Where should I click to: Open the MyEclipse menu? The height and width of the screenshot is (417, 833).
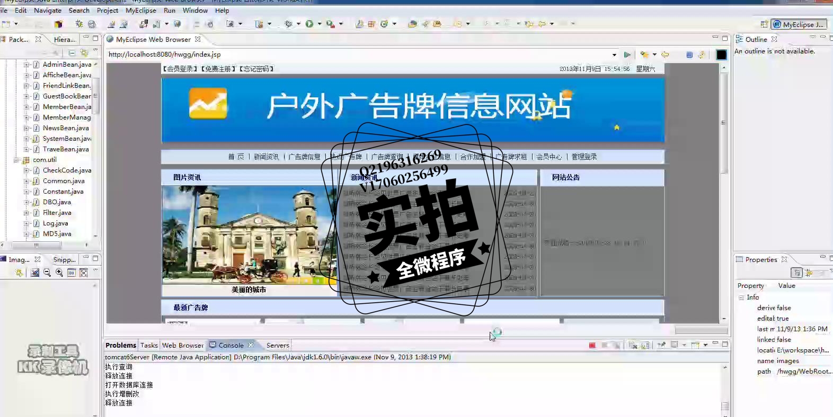tap(141, 11)
